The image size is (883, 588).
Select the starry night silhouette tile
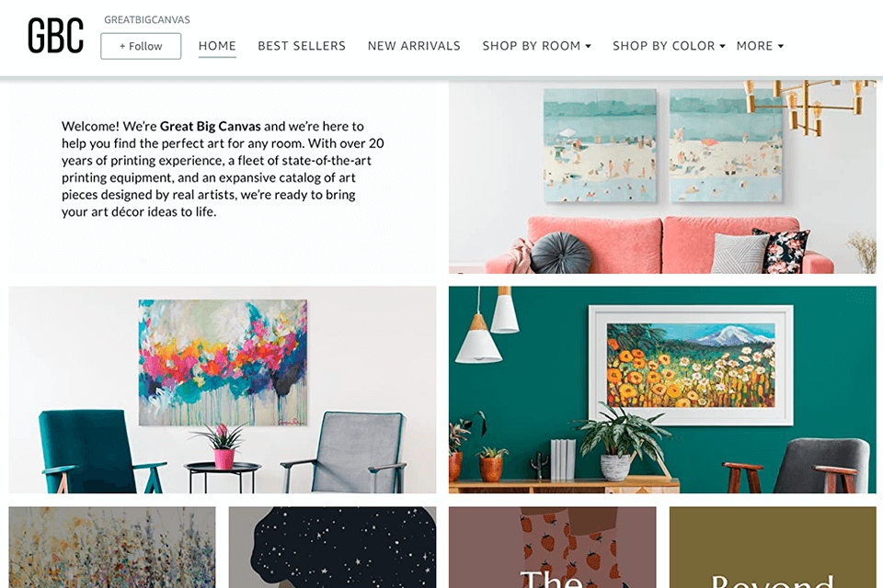(332, 547)
